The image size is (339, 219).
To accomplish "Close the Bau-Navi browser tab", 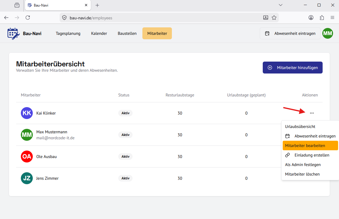I will tap(86, 5).
